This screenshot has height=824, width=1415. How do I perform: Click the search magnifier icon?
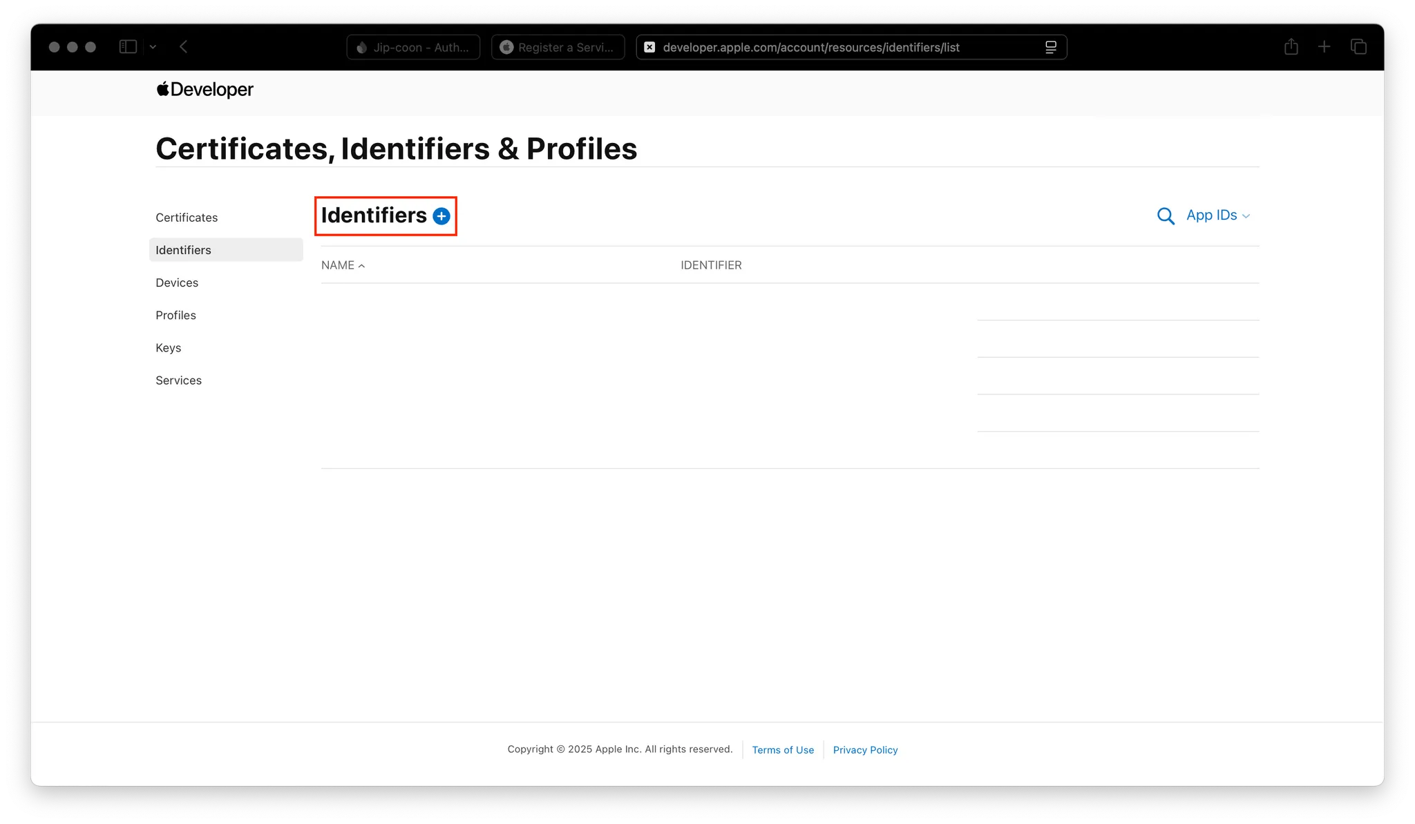point(1166,216)
